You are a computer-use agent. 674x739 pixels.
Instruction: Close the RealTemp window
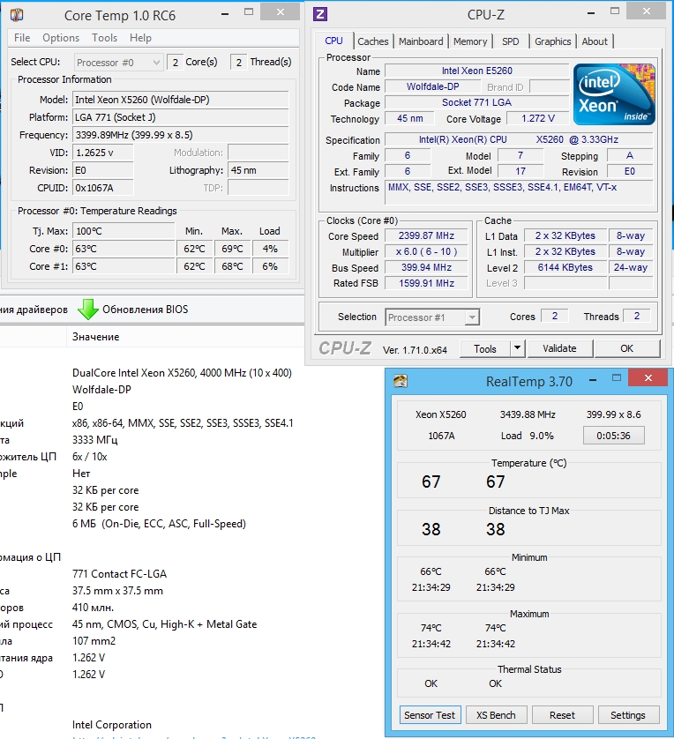648,377
